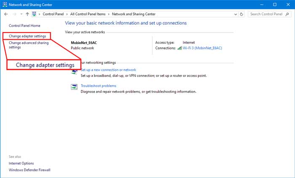Click the Forward navigation arrow
The height and width of the screenshot is (178, 295).
pyautogui.click(x=14, y=14)
